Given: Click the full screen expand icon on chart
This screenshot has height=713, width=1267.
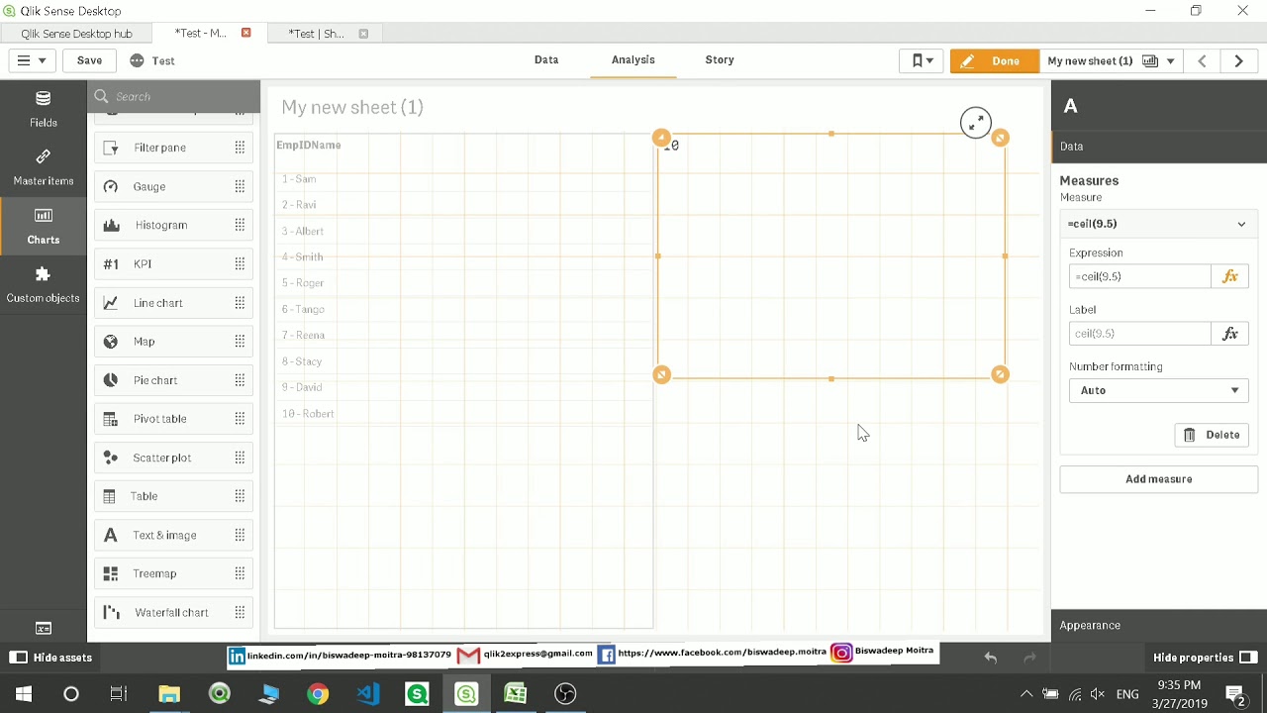Looking at the screenshot, I should (x=976, y=123).
